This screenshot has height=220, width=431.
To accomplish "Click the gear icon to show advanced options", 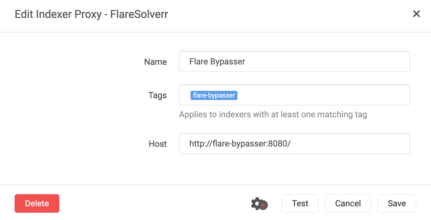I will point(259,204).
